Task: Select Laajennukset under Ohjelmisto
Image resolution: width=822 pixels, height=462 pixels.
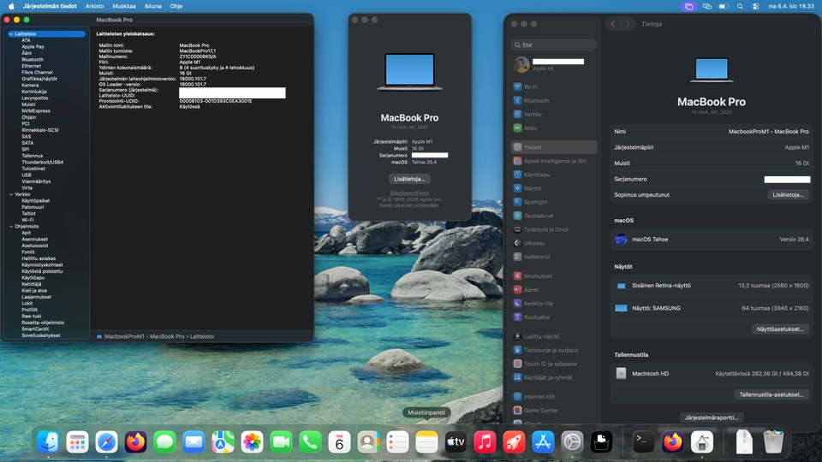Action: pos(36,297)
